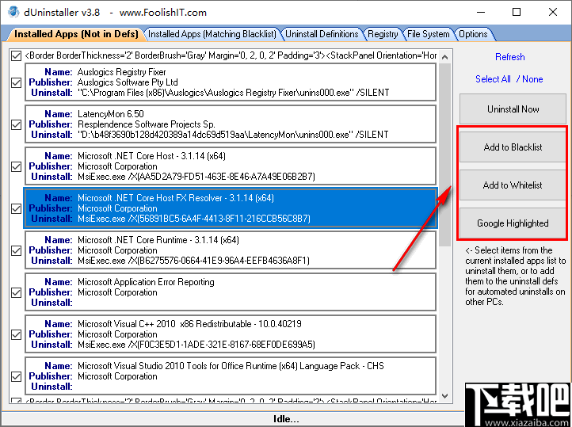Screen dimensions: 572x427
Task: Uncheck Microsoft Application Error Reporting
Action: pos(16,292)
